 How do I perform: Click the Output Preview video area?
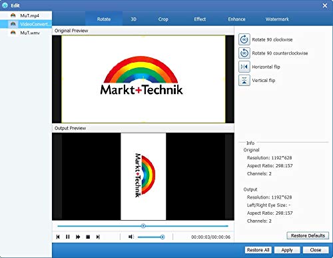pyautogui.click(x=143, y=177)
